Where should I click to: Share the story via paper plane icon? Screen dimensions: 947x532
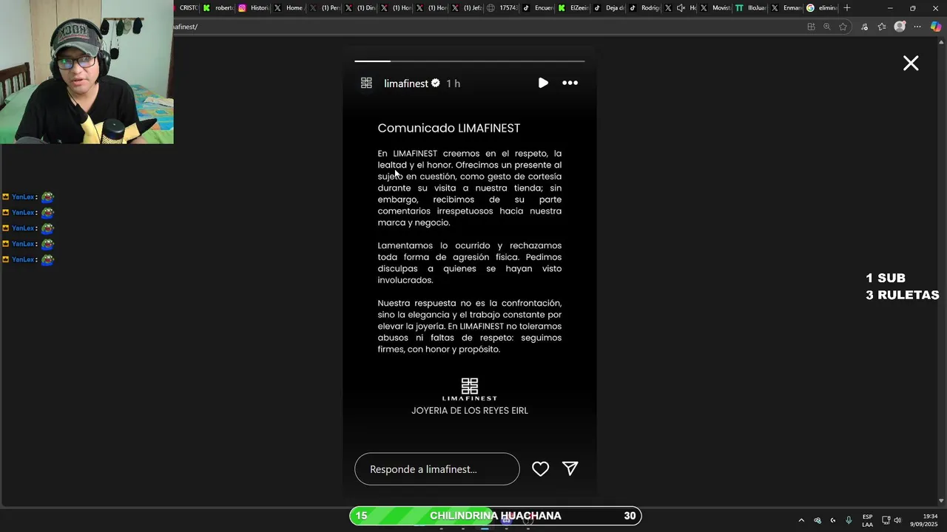click(x=570, y=468)
